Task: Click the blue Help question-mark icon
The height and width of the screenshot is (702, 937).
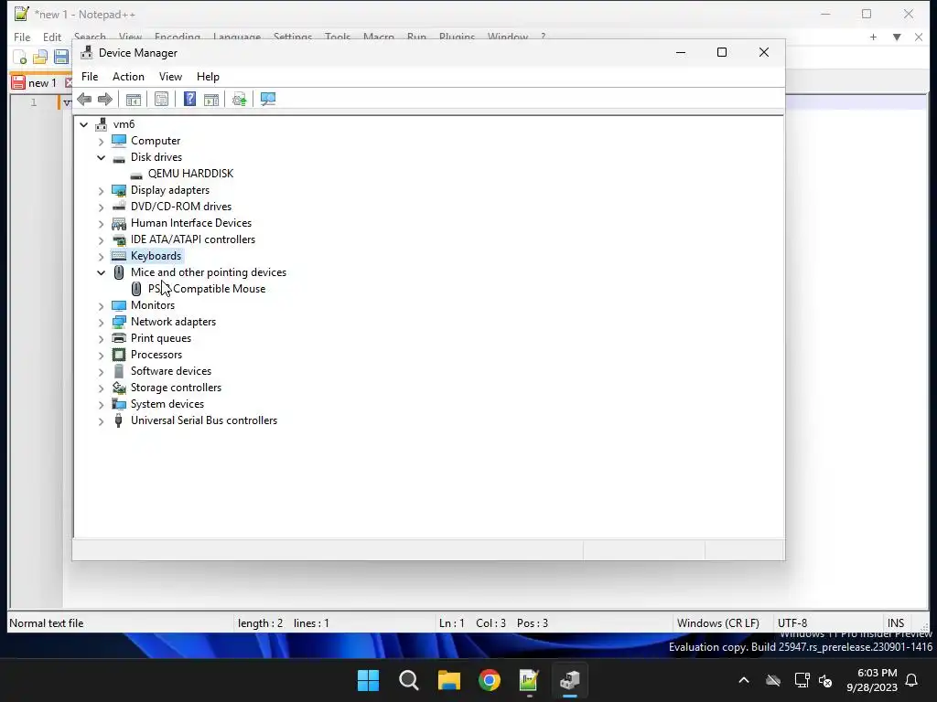Action: [x=189, y=99]
